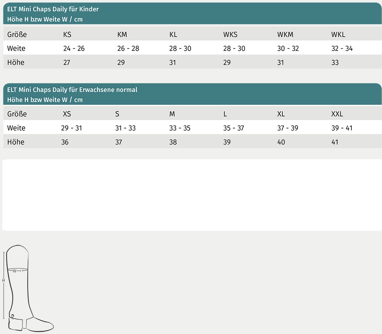Click the width value '26 - 28'
This screenshot has height=334, width=382.
pyautogui.click(x=128, y=48)
